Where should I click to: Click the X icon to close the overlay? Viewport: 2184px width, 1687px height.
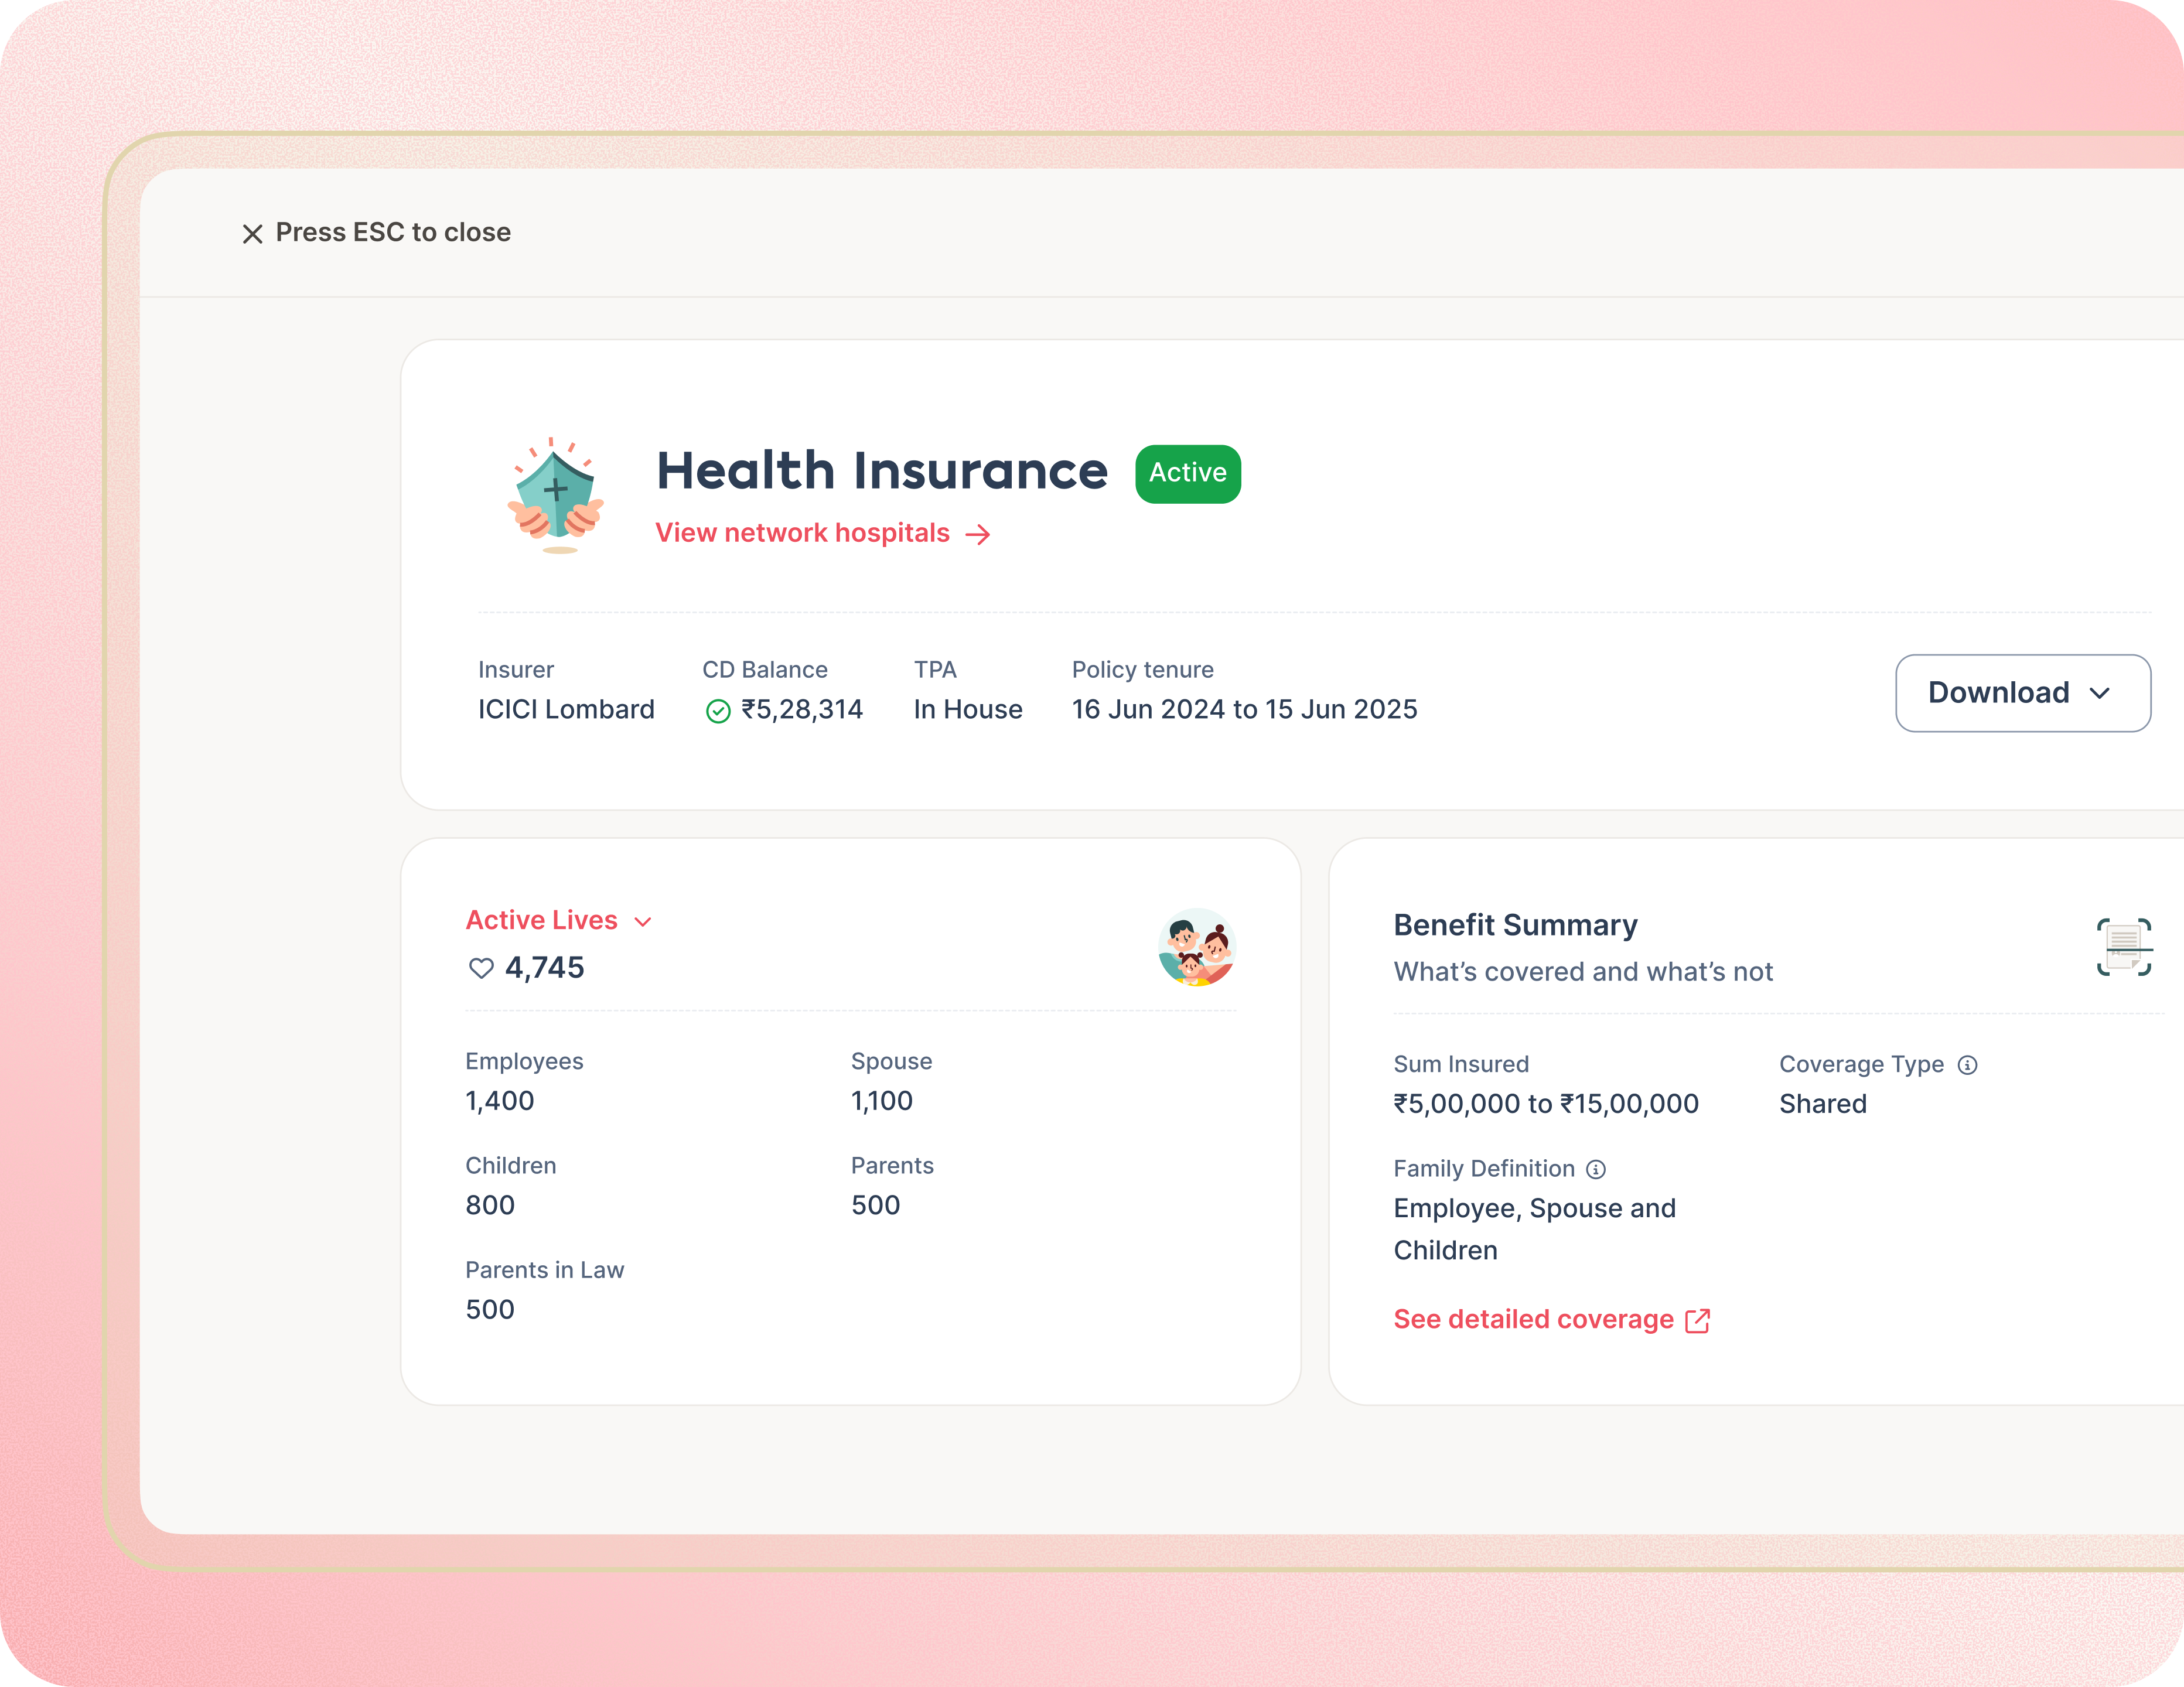tap(252, 233)
